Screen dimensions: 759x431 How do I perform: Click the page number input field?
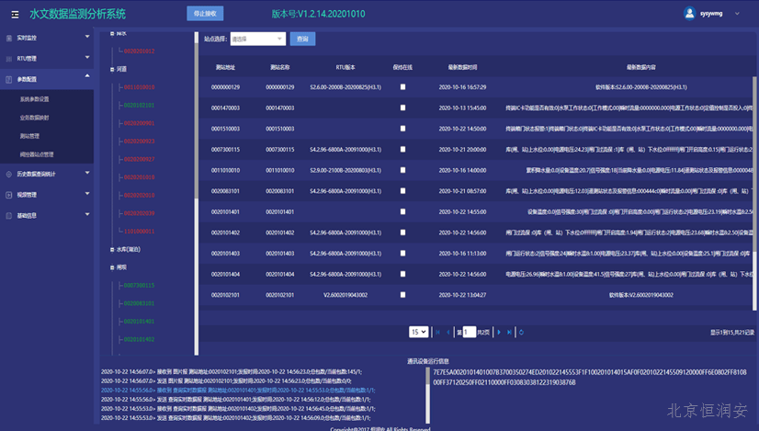pyautogui.click(x=469, y=332)
